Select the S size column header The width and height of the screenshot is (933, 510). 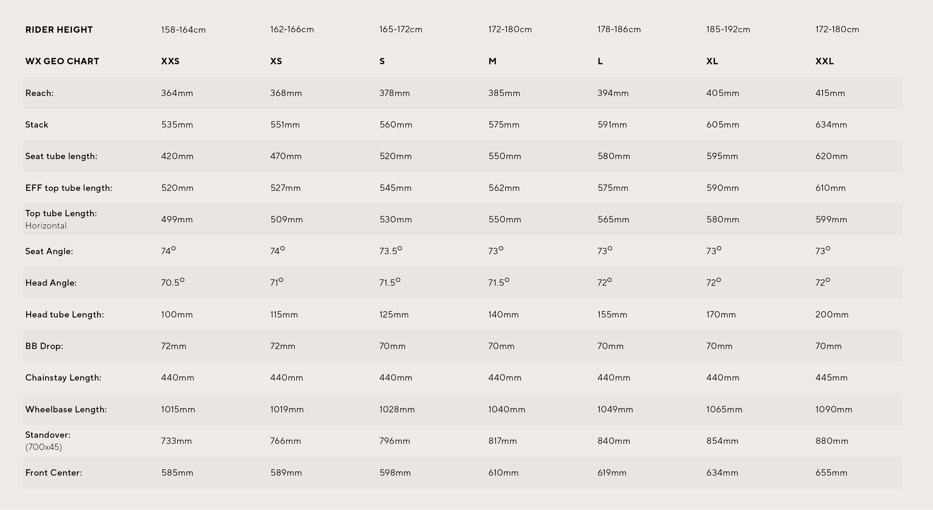point(382,61)
